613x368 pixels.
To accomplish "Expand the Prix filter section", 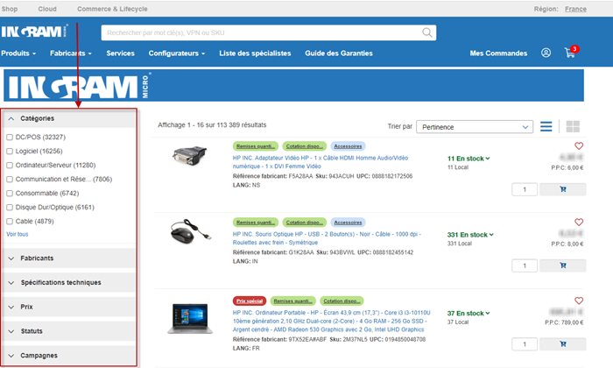I will [69, 307].
